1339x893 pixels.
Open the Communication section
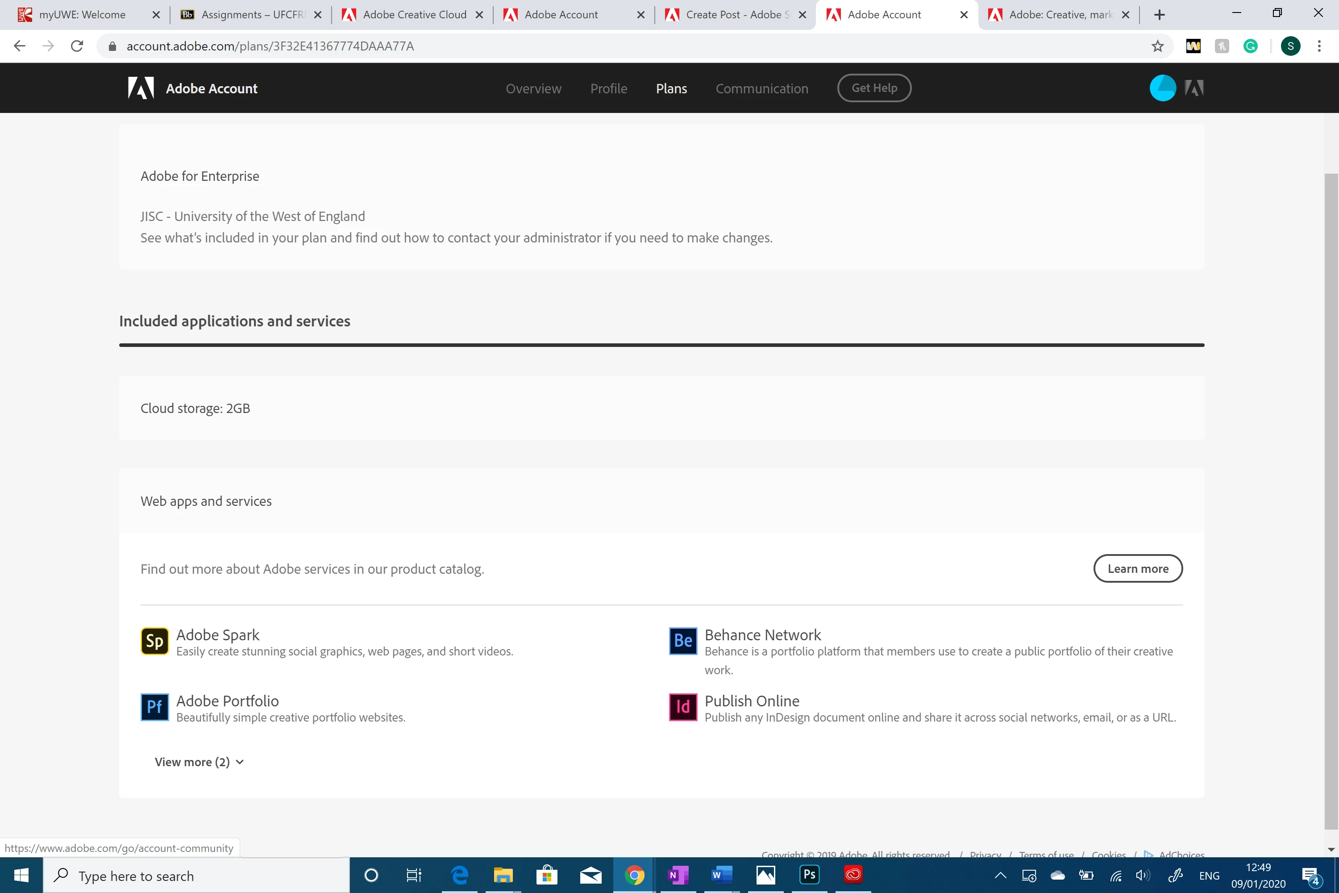click(x=762, y=89)
